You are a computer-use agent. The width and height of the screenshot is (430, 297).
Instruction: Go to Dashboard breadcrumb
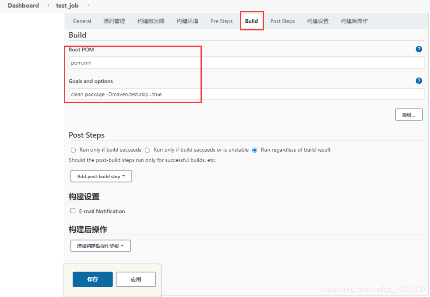pyautogui.click(x=23, y=6)
